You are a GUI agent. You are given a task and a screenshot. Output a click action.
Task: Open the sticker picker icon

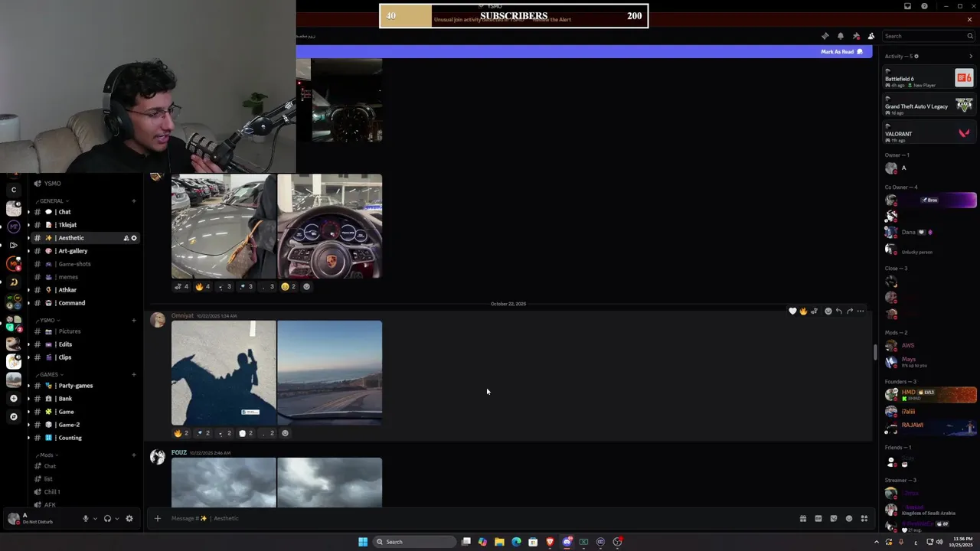click(x=833, y=518)
